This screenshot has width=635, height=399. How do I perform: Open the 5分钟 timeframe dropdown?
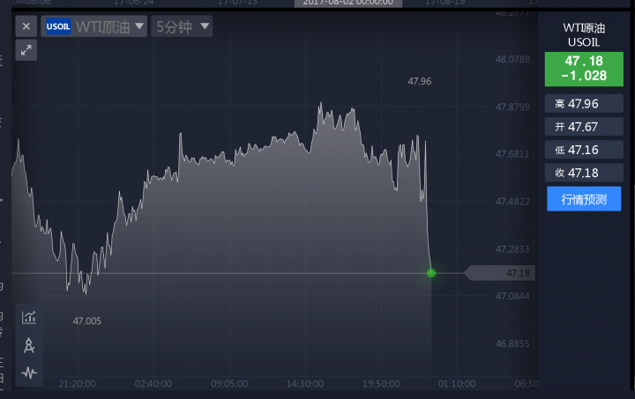[x=182, y=26]
